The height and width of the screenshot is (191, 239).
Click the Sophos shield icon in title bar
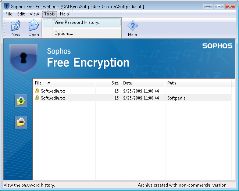pos(7,6)
